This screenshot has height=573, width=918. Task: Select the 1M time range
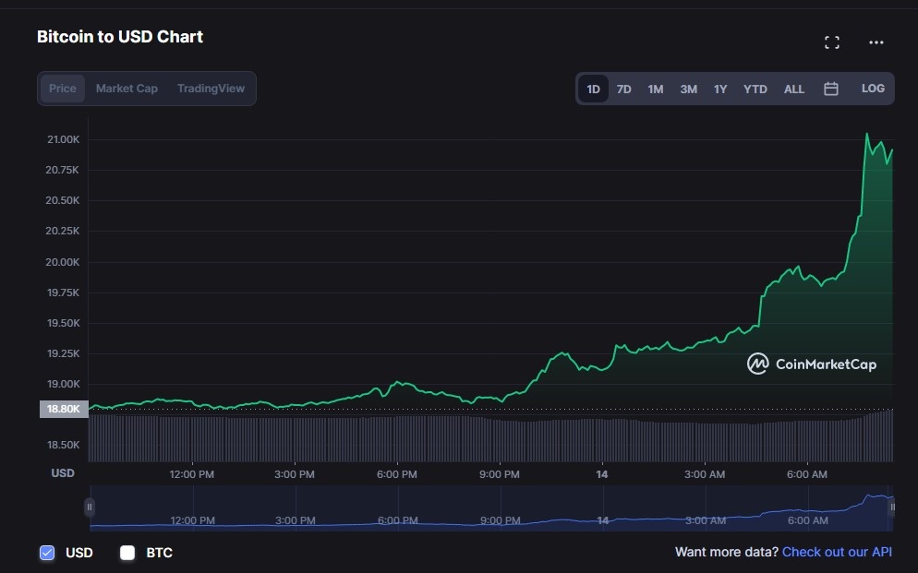(x=656, y=88)
